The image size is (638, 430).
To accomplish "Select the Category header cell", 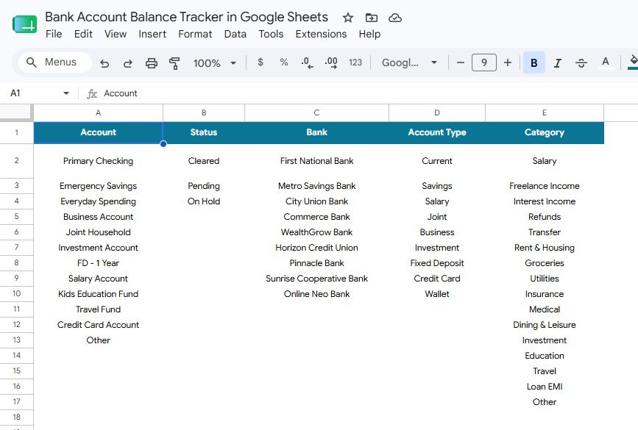I will (x=545, y=132).
